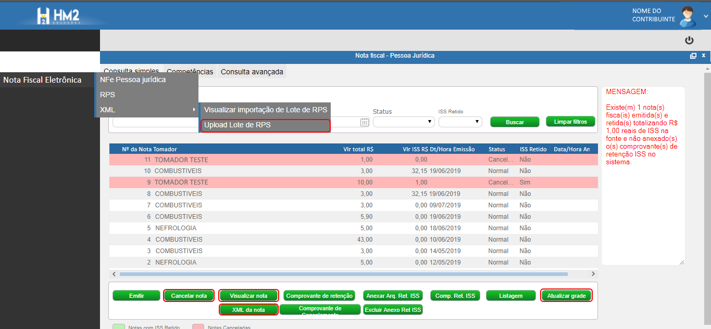Click the restore window icon in panel header
Viewport: 711px width, 329px height.
(x=693, y=56)
